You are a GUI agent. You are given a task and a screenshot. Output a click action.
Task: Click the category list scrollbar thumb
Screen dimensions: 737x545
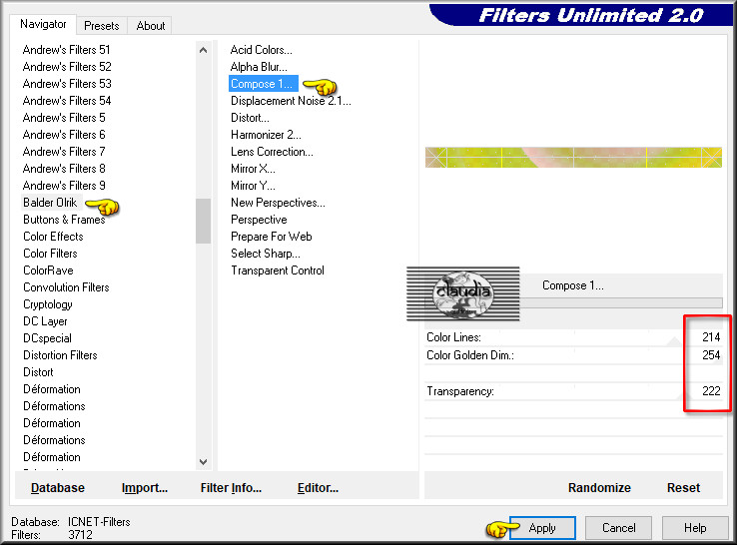pyautogui.click(x=203, y=221)
